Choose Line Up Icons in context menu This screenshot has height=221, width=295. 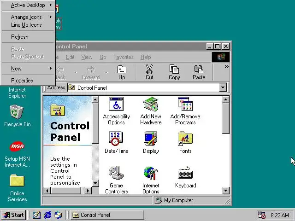click(28, 25)
